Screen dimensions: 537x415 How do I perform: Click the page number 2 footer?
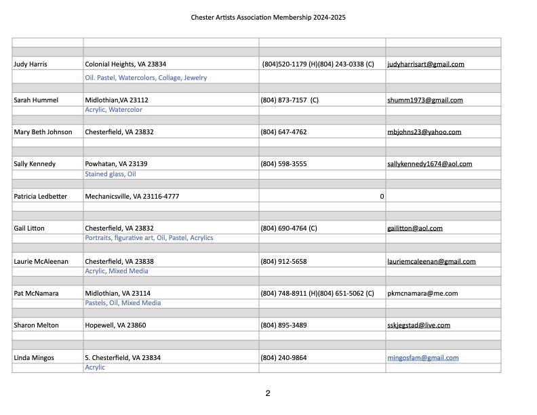268,393
